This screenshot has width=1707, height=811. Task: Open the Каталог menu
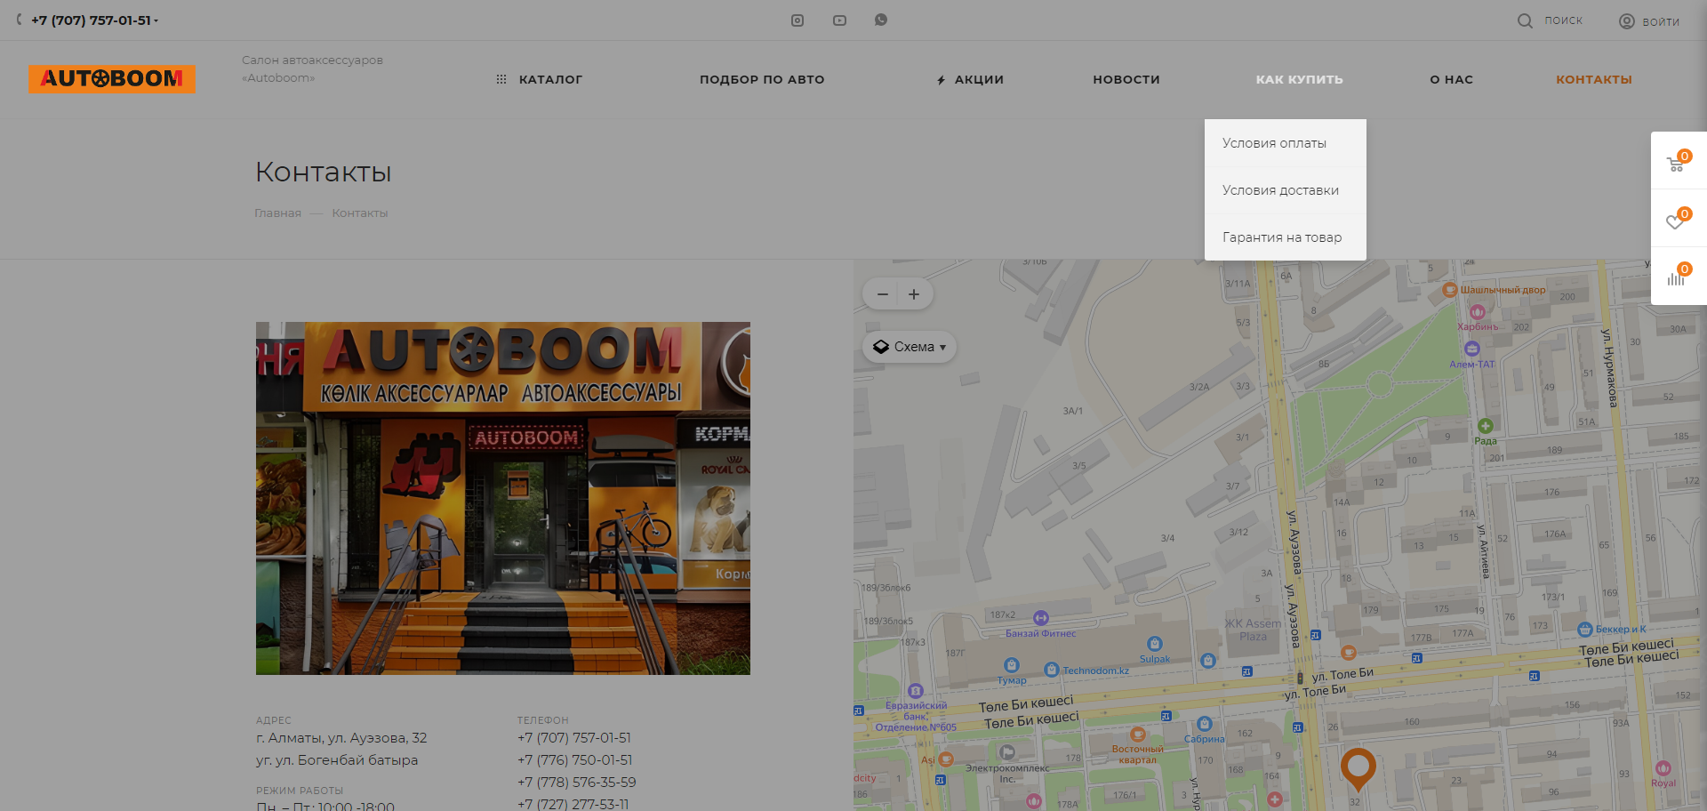[x=550, y=79]
